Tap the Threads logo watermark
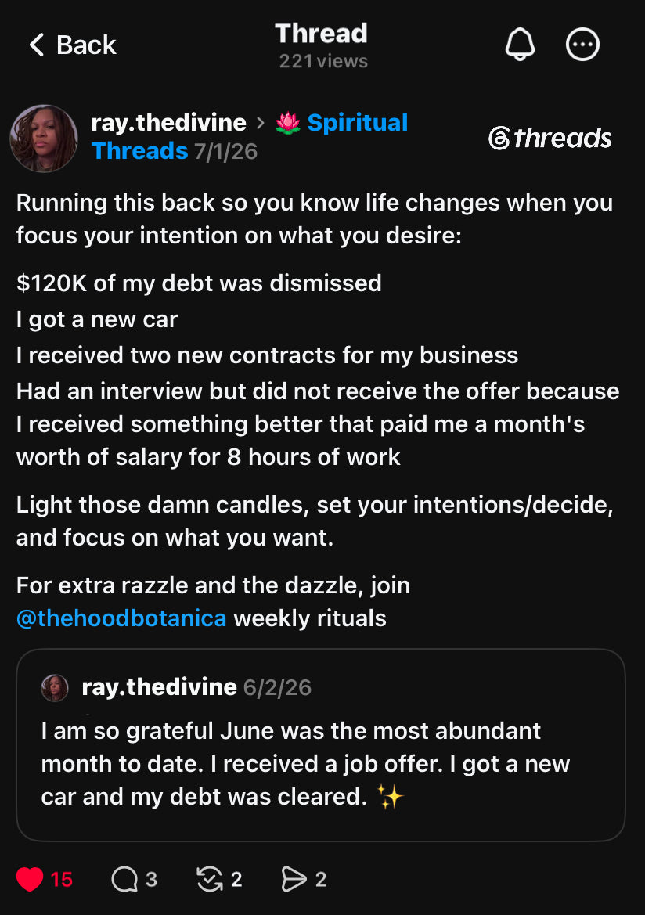 pyautogui.click(x=550, y=139)
